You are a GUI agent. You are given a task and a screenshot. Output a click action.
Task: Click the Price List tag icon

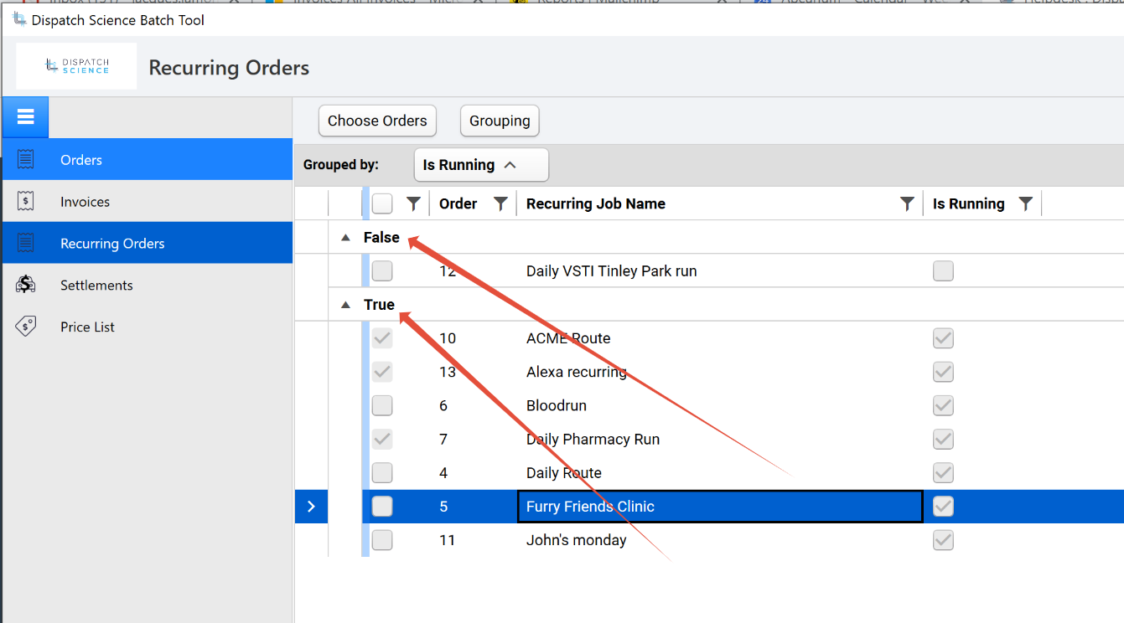coord(25,327)
